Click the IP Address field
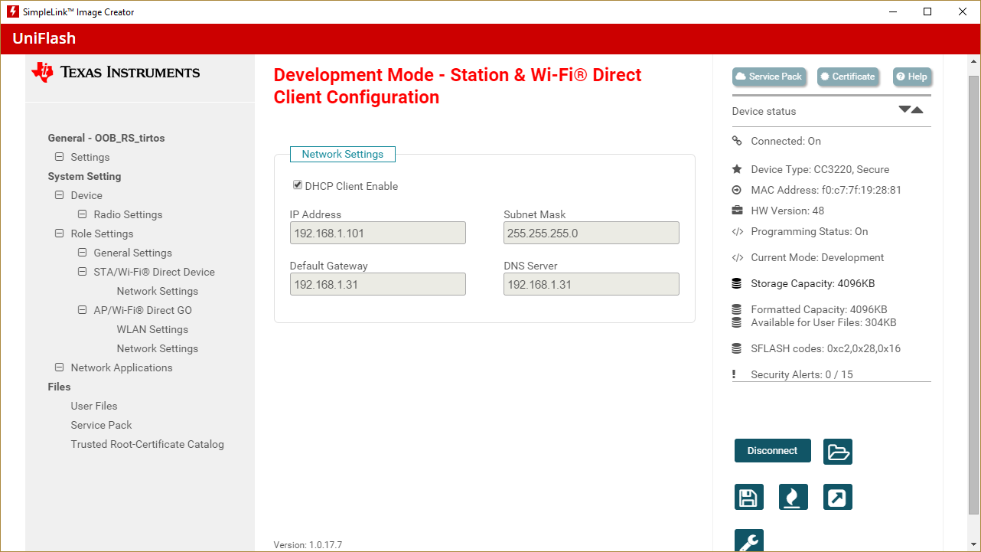 (378, 233)
